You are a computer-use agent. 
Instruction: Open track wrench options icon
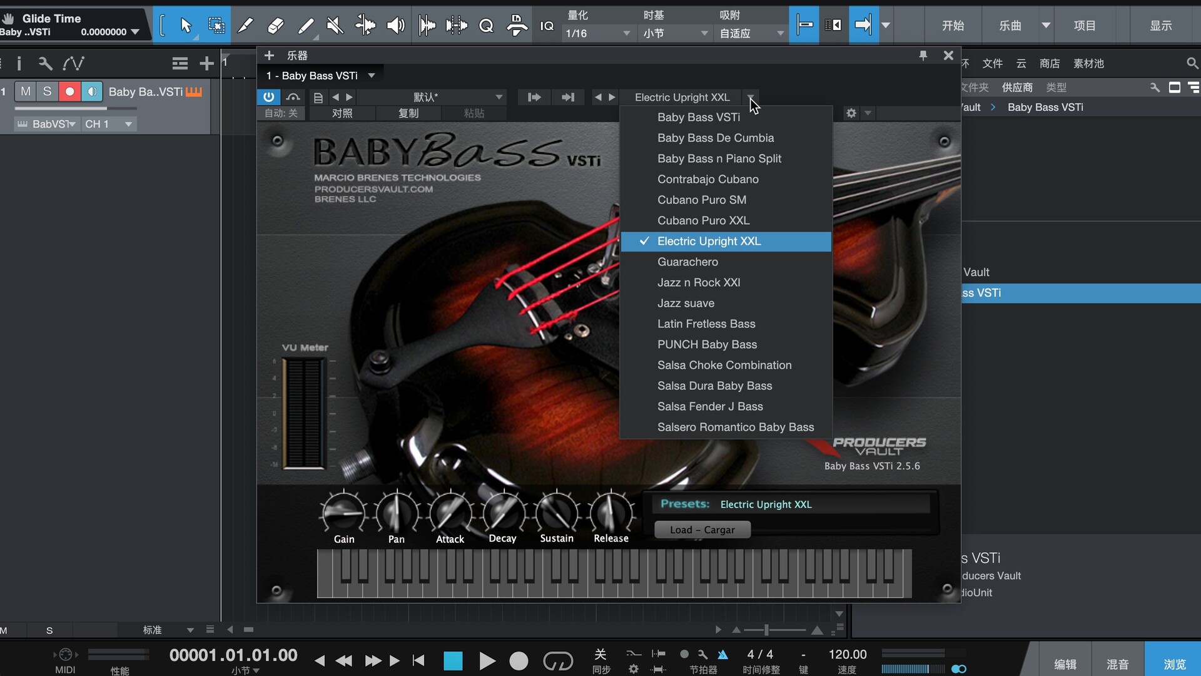(x=45, y=63)
